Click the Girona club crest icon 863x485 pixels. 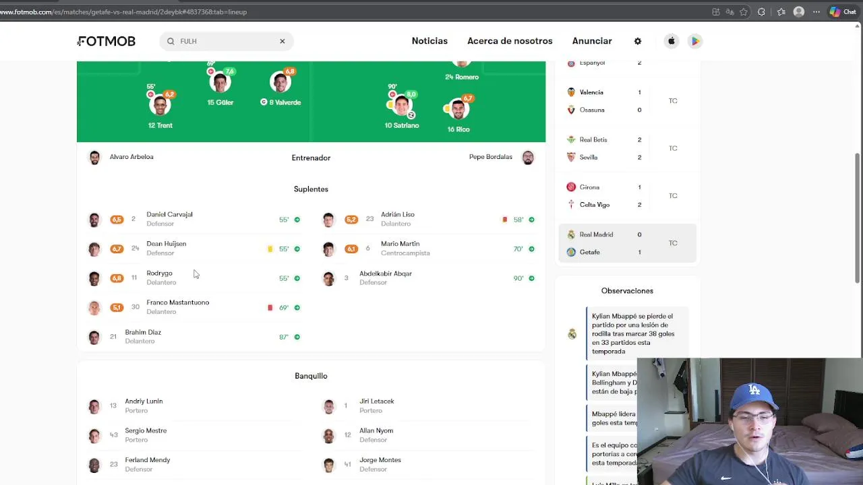[571, 187]
